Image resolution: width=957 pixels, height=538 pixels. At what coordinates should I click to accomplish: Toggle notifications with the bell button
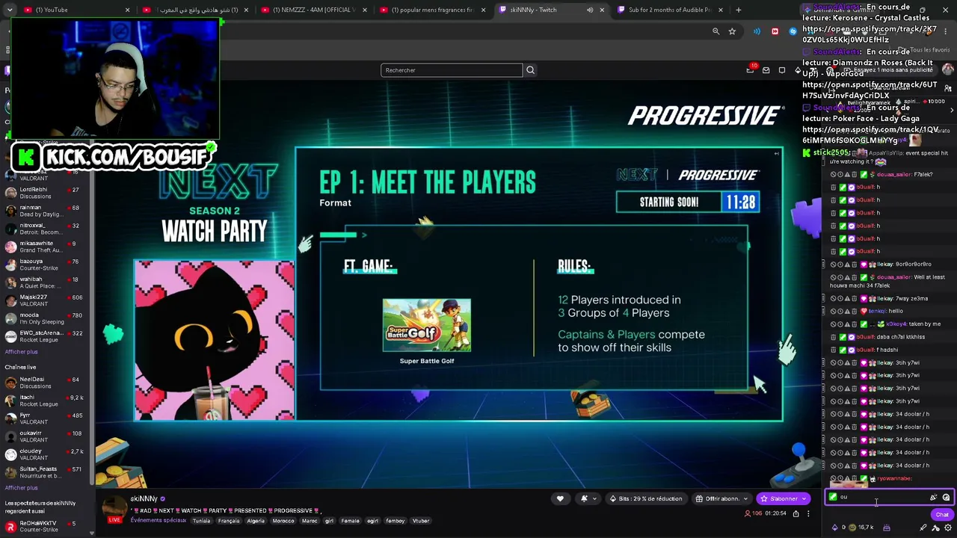tap(588, 498)
